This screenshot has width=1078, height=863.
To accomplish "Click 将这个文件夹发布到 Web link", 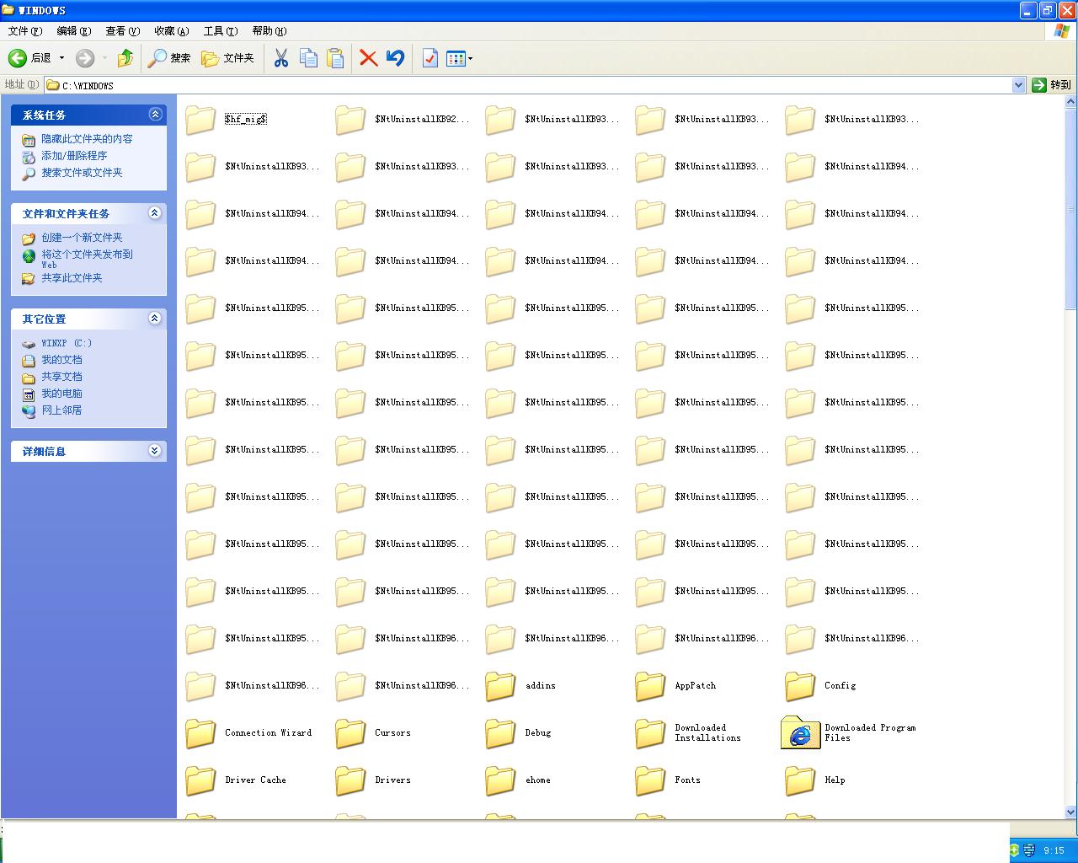I will pos(87,259).
